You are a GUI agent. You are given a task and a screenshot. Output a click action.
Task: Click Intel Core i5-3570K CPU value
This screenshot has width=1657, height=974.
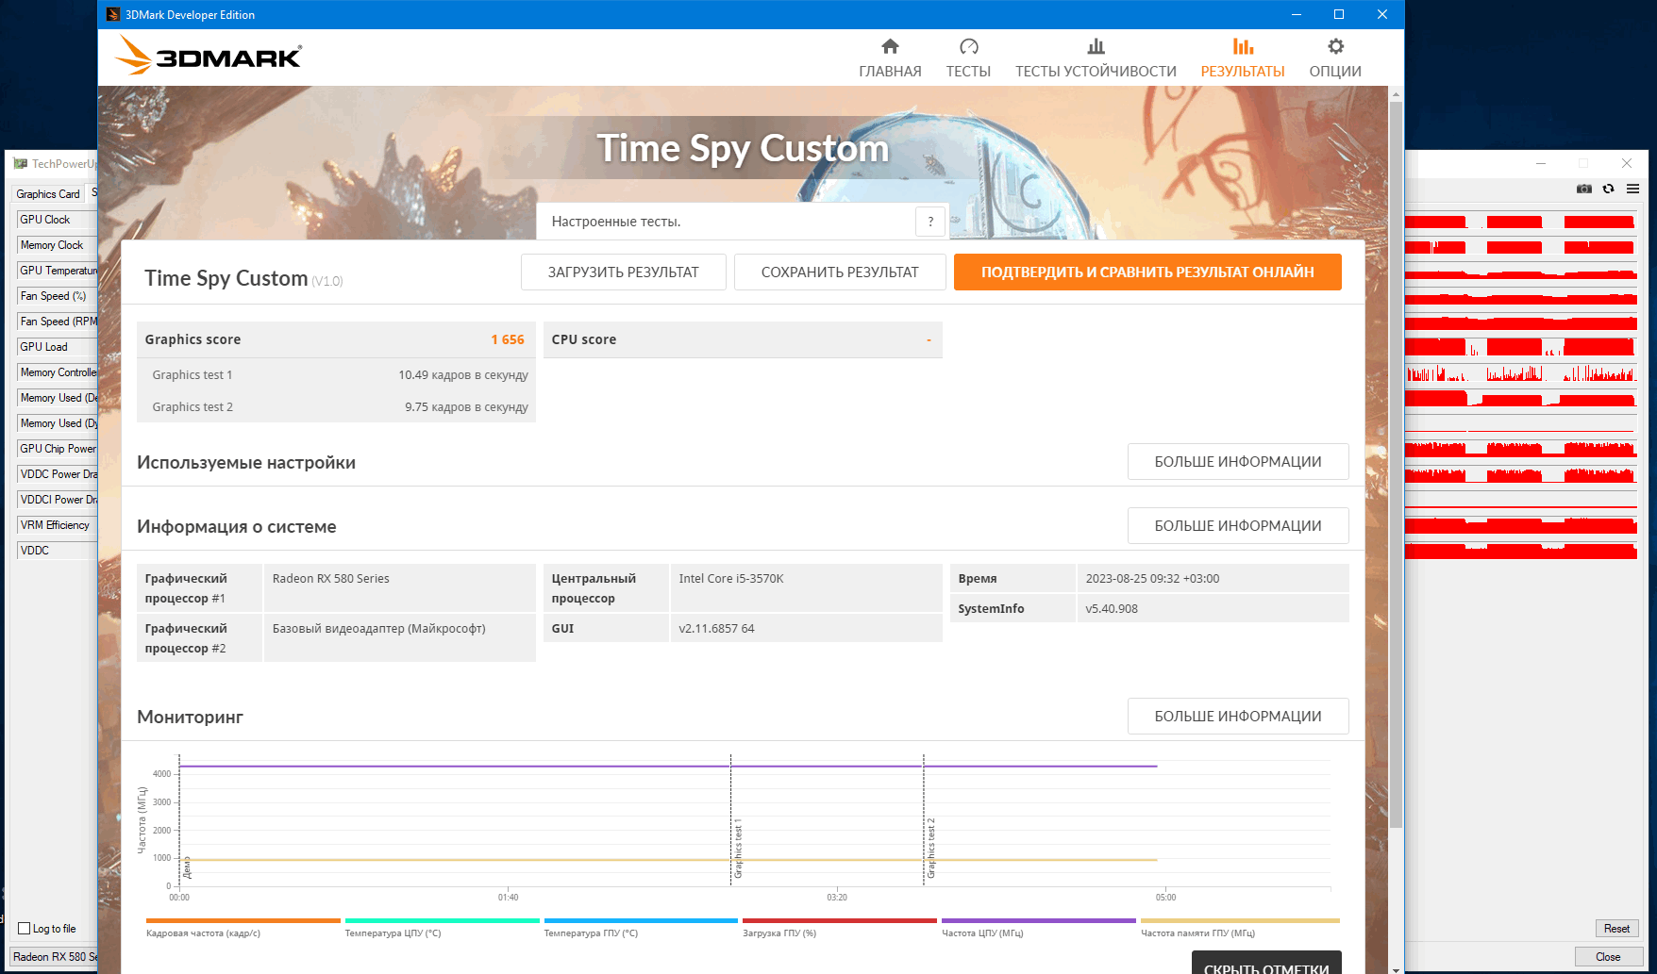(x=731, y=579)
